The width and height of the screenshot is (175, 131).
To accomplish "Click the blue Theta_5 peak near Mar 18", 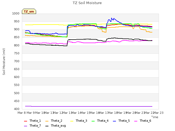I will (x=111, y=18).
